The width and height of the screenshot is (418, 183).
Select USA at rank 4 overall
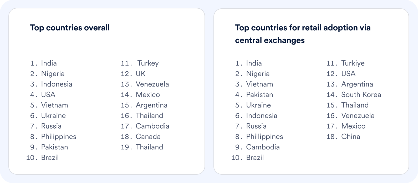[x=48, y=95]
